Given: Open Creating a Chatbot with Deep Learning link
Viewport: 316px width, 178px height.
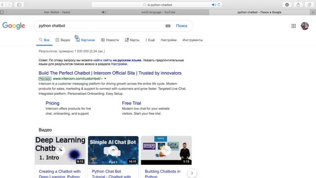Looking at the screenshot, I should point(60,174).
